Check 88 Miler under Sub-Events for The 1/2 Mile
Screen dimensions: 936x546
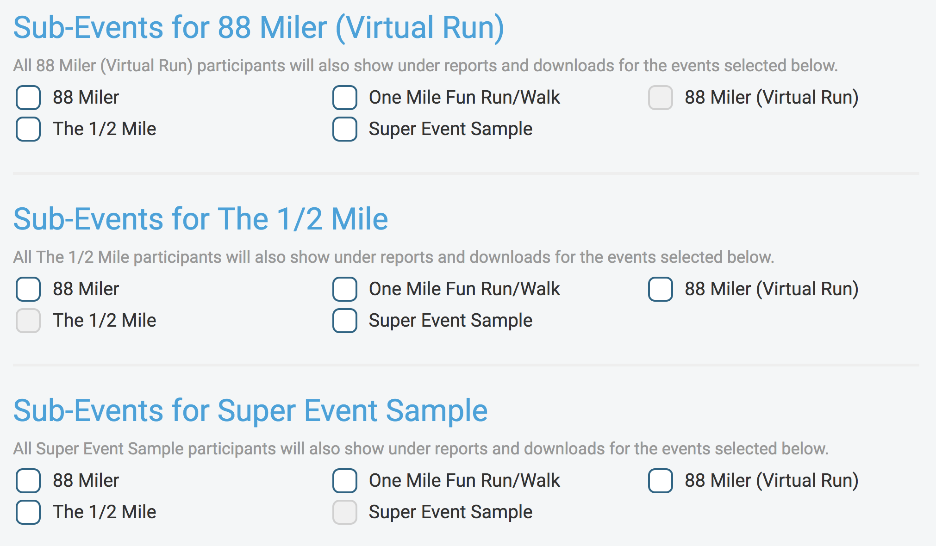[28, 289]
